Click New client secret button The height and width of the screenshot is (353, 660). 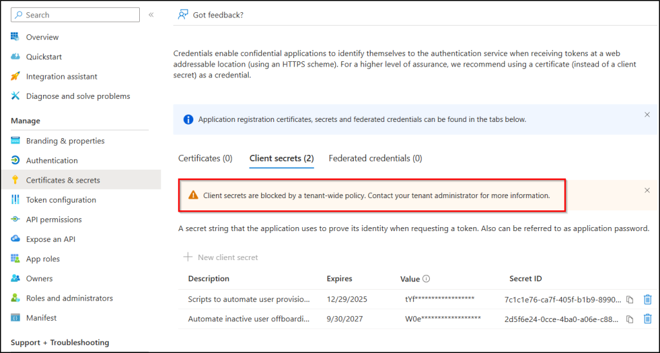[x=221, y=257]
